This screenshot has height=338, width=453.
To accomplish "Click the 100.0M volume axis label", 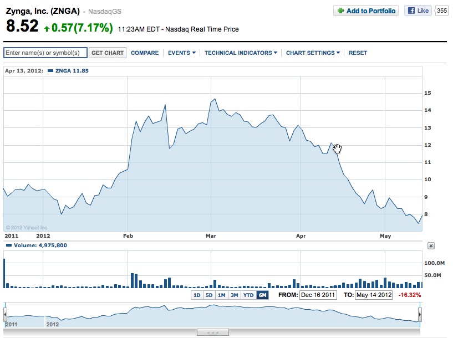I will tap(434, 263).
